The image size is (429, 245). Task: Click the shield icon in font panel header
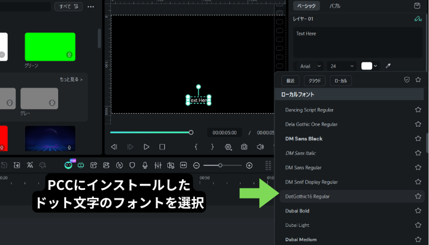click(407, 80)
